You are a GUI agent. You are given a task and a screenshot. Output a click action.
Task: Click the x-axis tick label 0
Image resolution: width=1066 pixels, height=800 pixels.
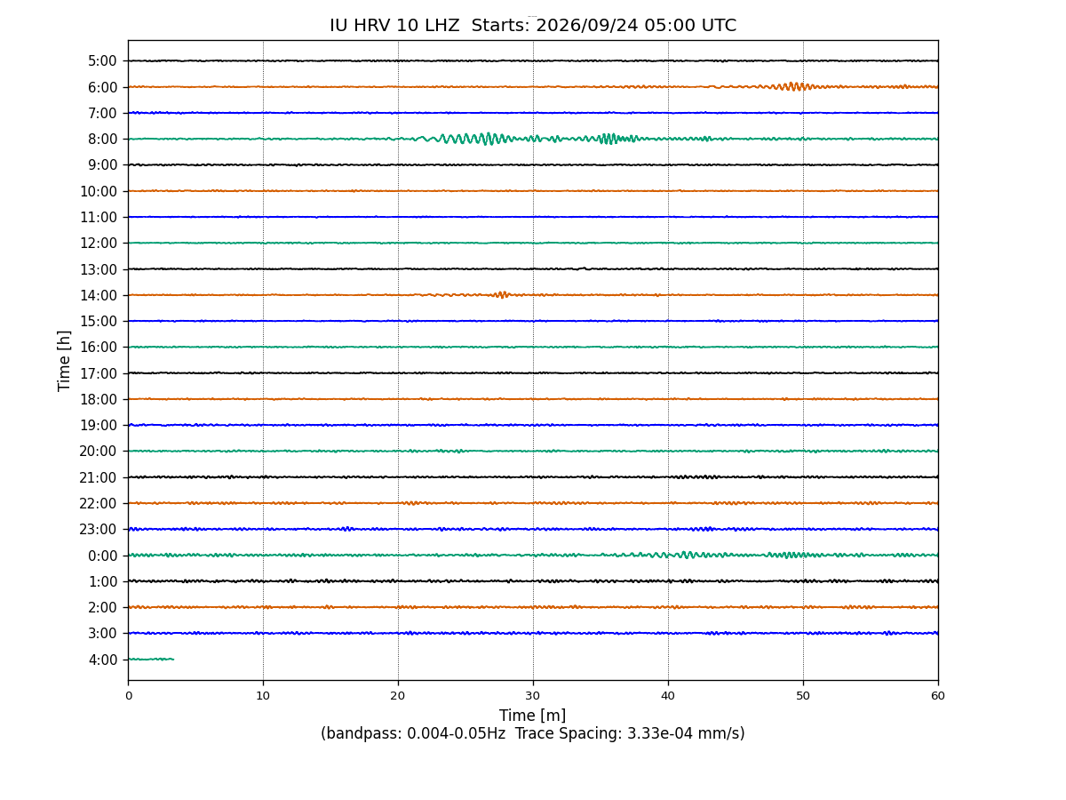128,696
